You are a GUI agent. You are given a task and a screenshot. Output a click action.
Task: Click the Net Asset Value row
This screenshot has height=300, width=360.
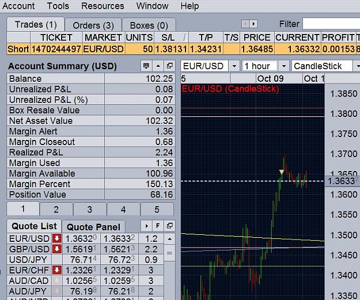(x=91, y=121)
